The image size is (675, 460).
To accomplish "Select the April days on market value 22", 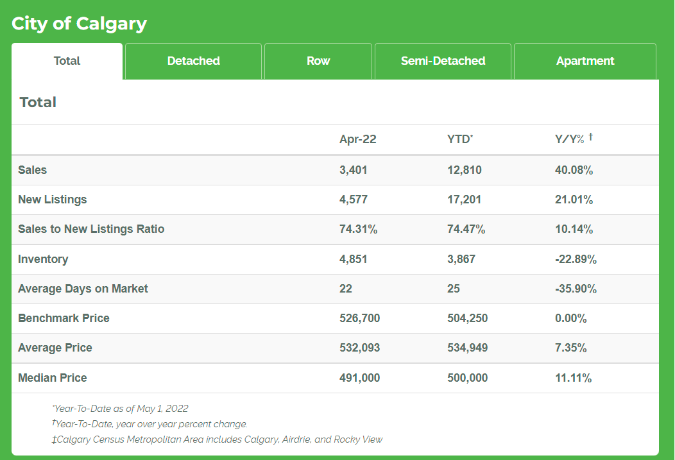I will click(346, 289).
